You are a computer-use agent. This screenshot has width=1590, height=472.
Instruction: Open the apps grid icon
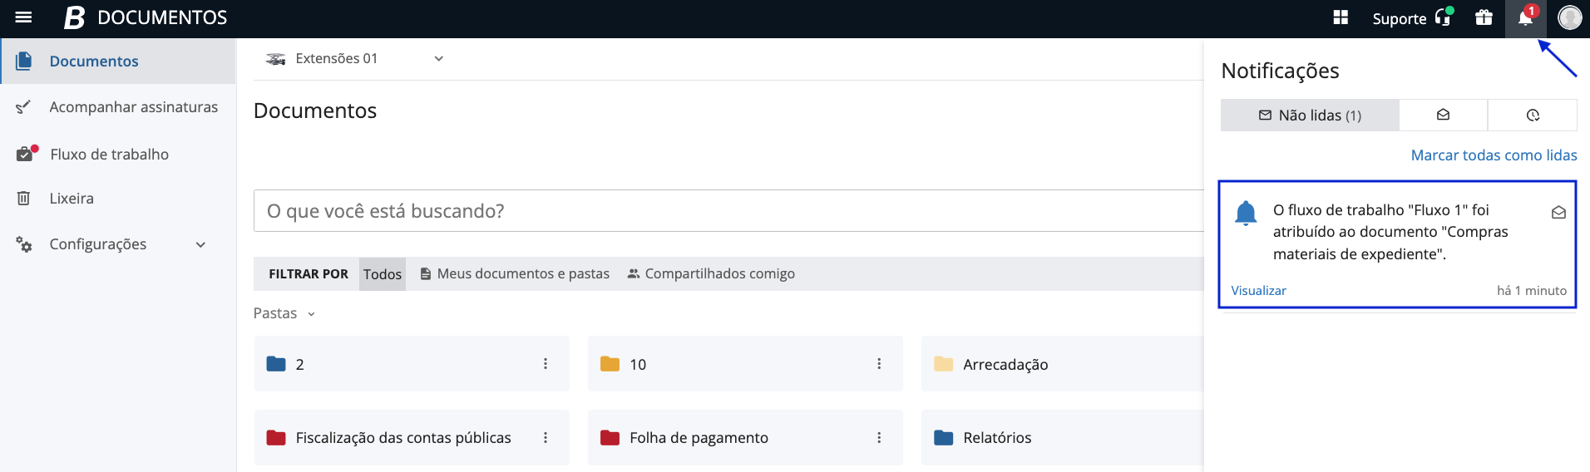[1341, 17]
